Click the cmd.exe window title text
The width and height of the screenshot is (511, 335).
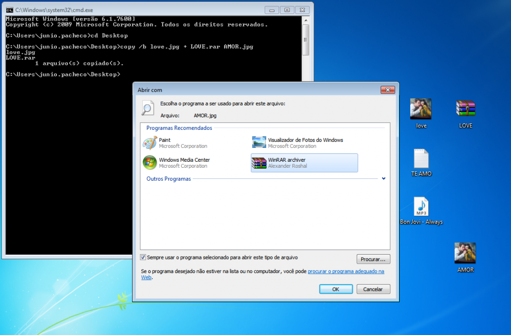coord(54,10)
